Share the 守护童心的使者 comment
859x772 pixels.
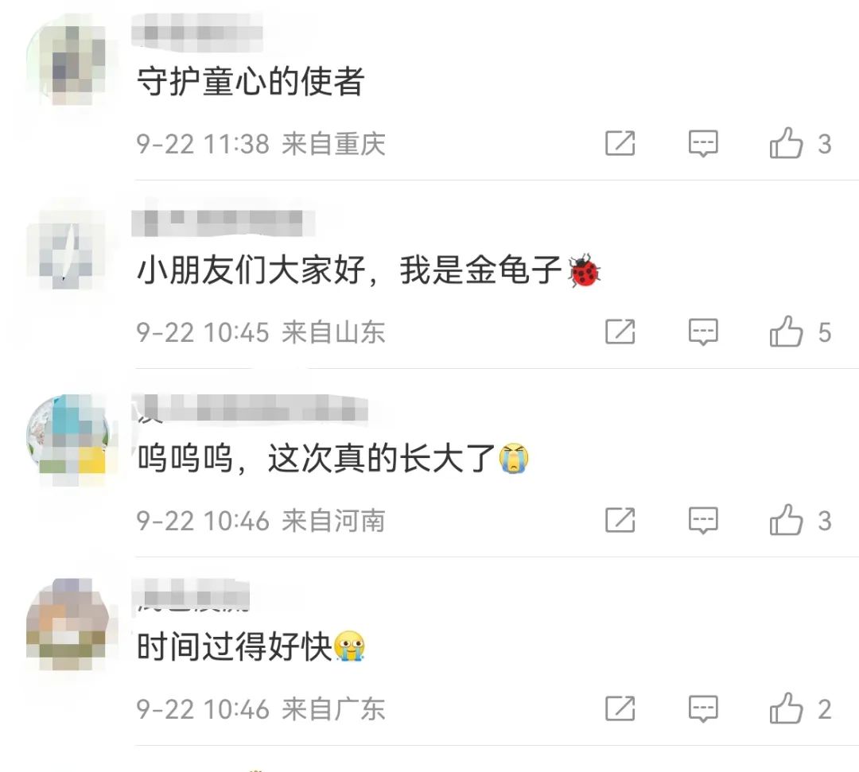[x=620, y=143]
